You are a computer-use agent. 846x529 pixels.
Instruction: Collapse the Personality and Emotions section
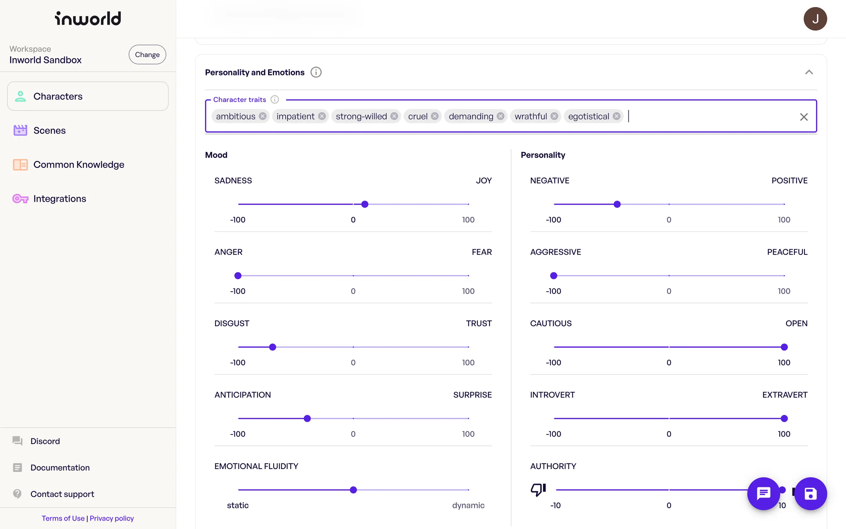(x=809, y=72)
